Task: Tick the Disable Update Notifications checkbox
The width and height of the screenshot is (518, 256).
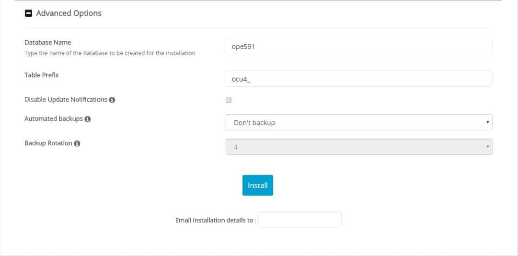Action: (228, 100)
